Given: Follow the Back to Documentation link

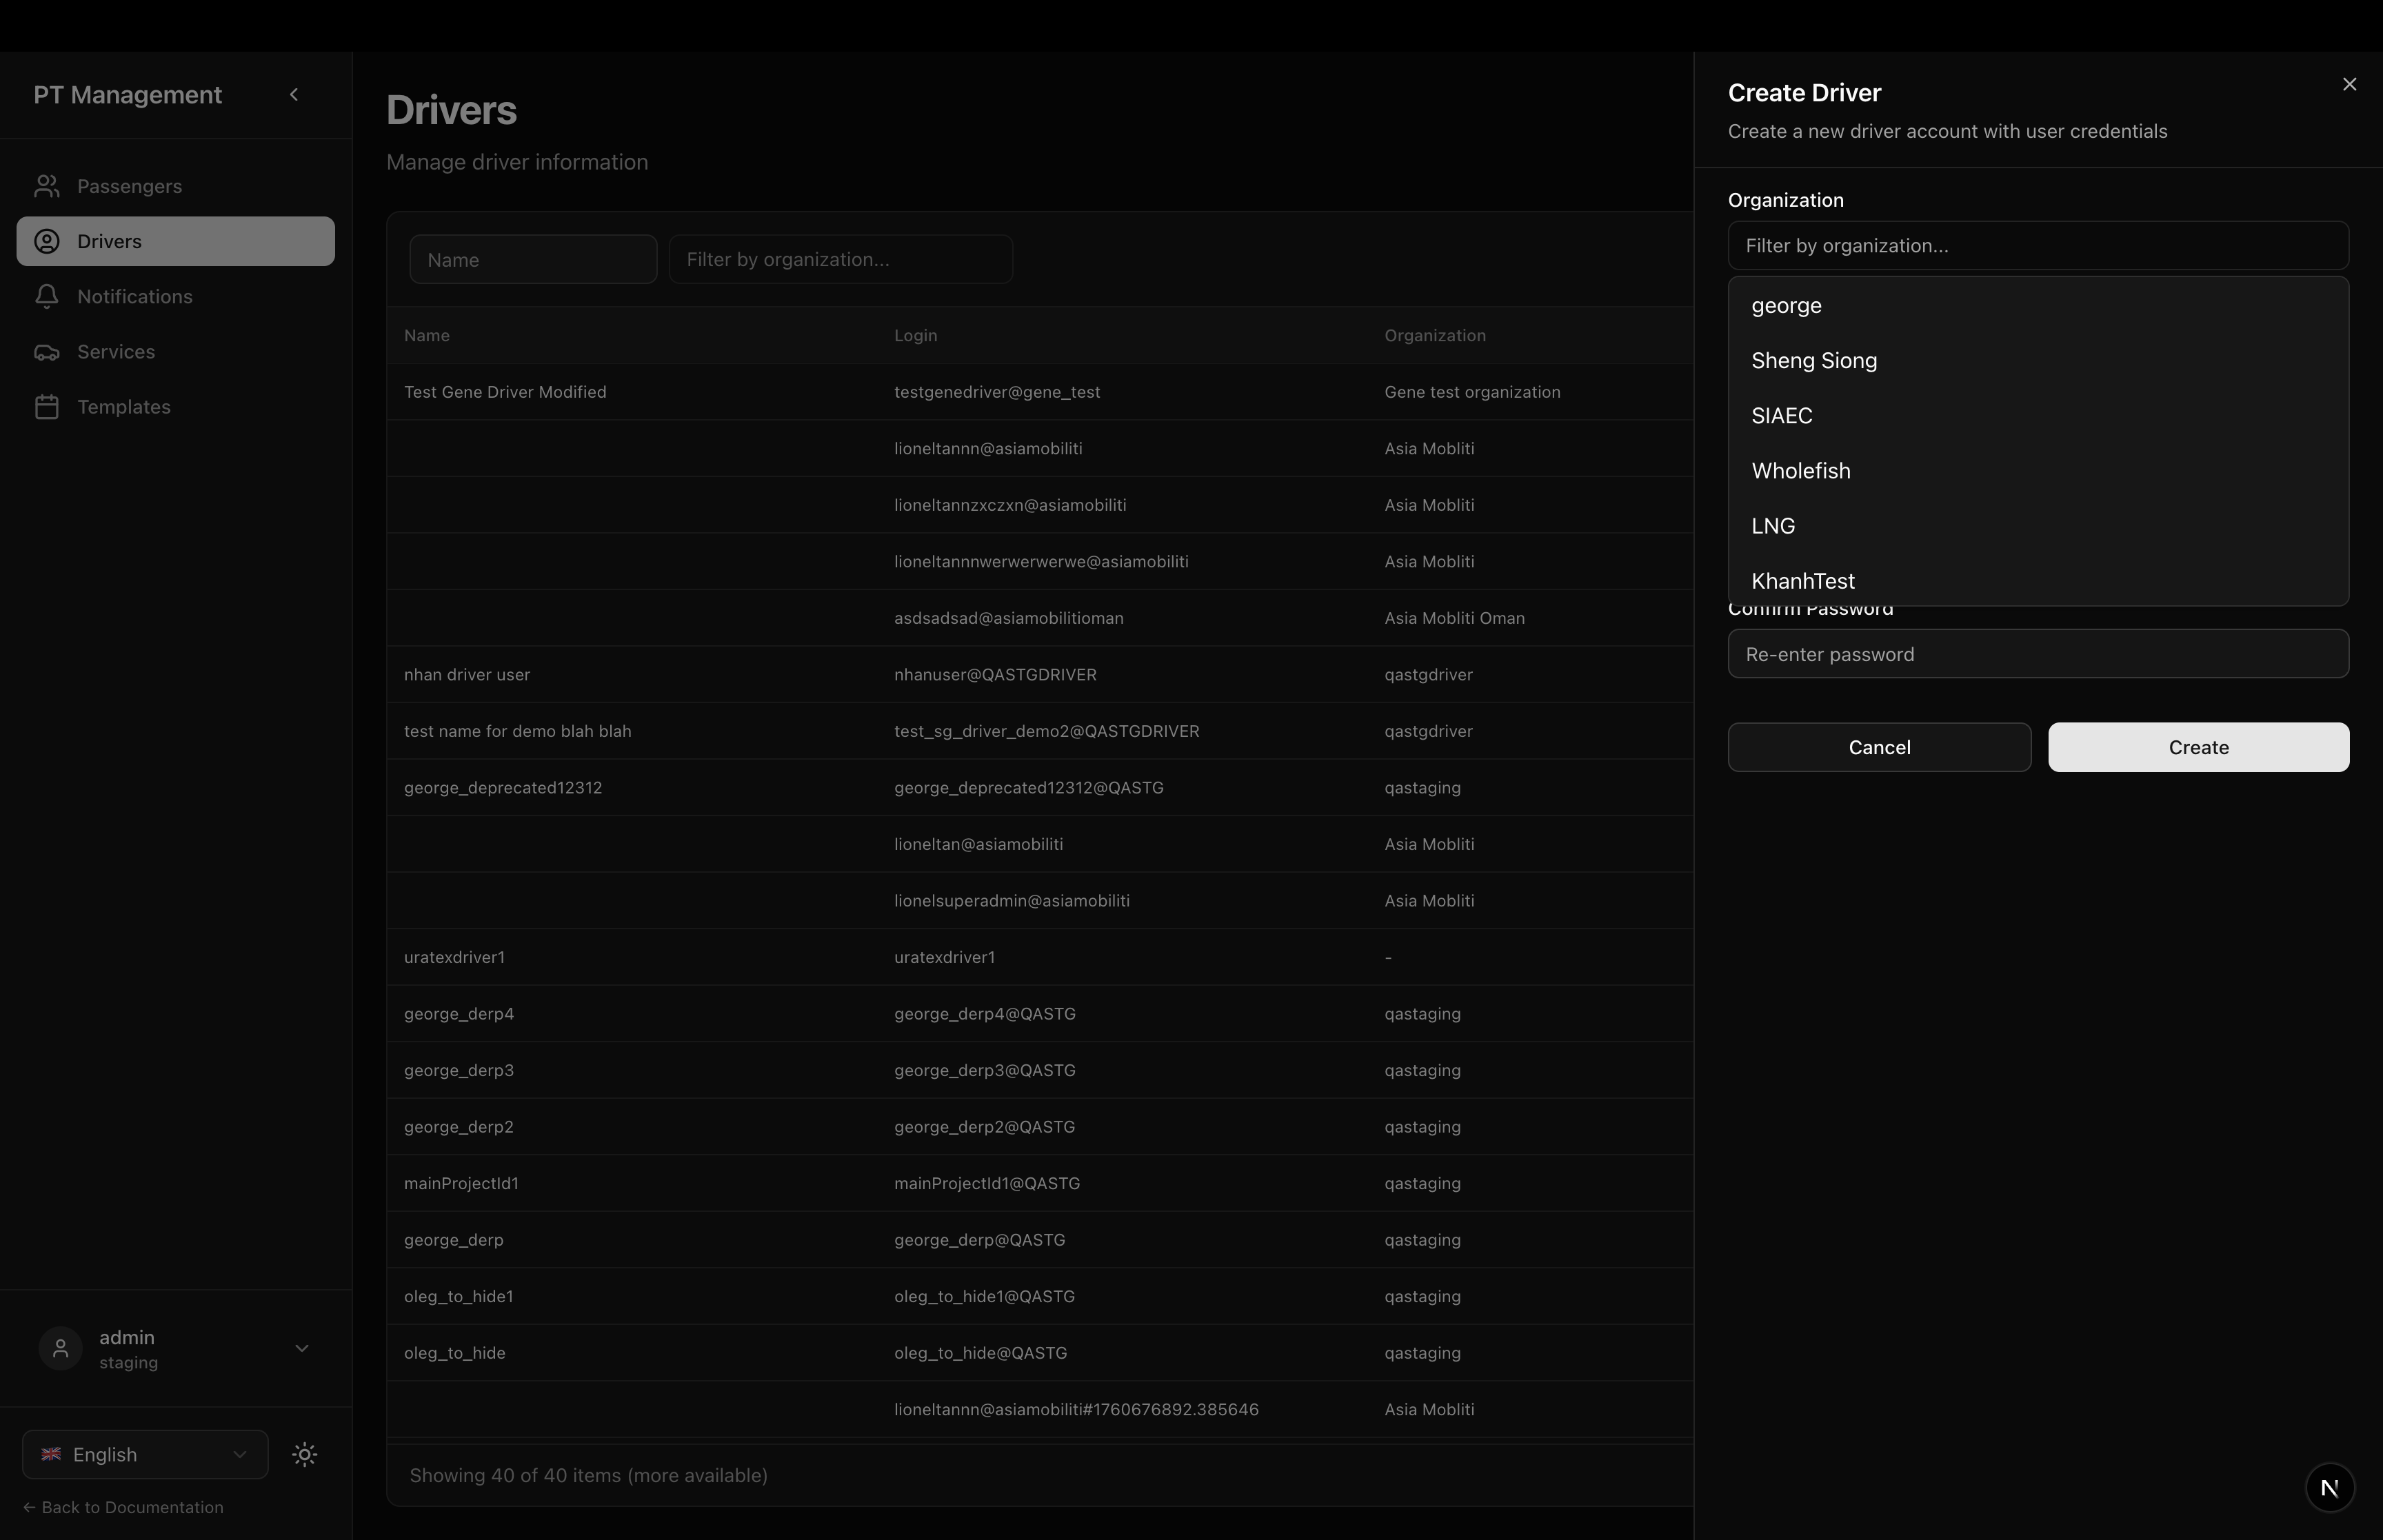Looking at the screenshot, I should (x=124, y=1507).
